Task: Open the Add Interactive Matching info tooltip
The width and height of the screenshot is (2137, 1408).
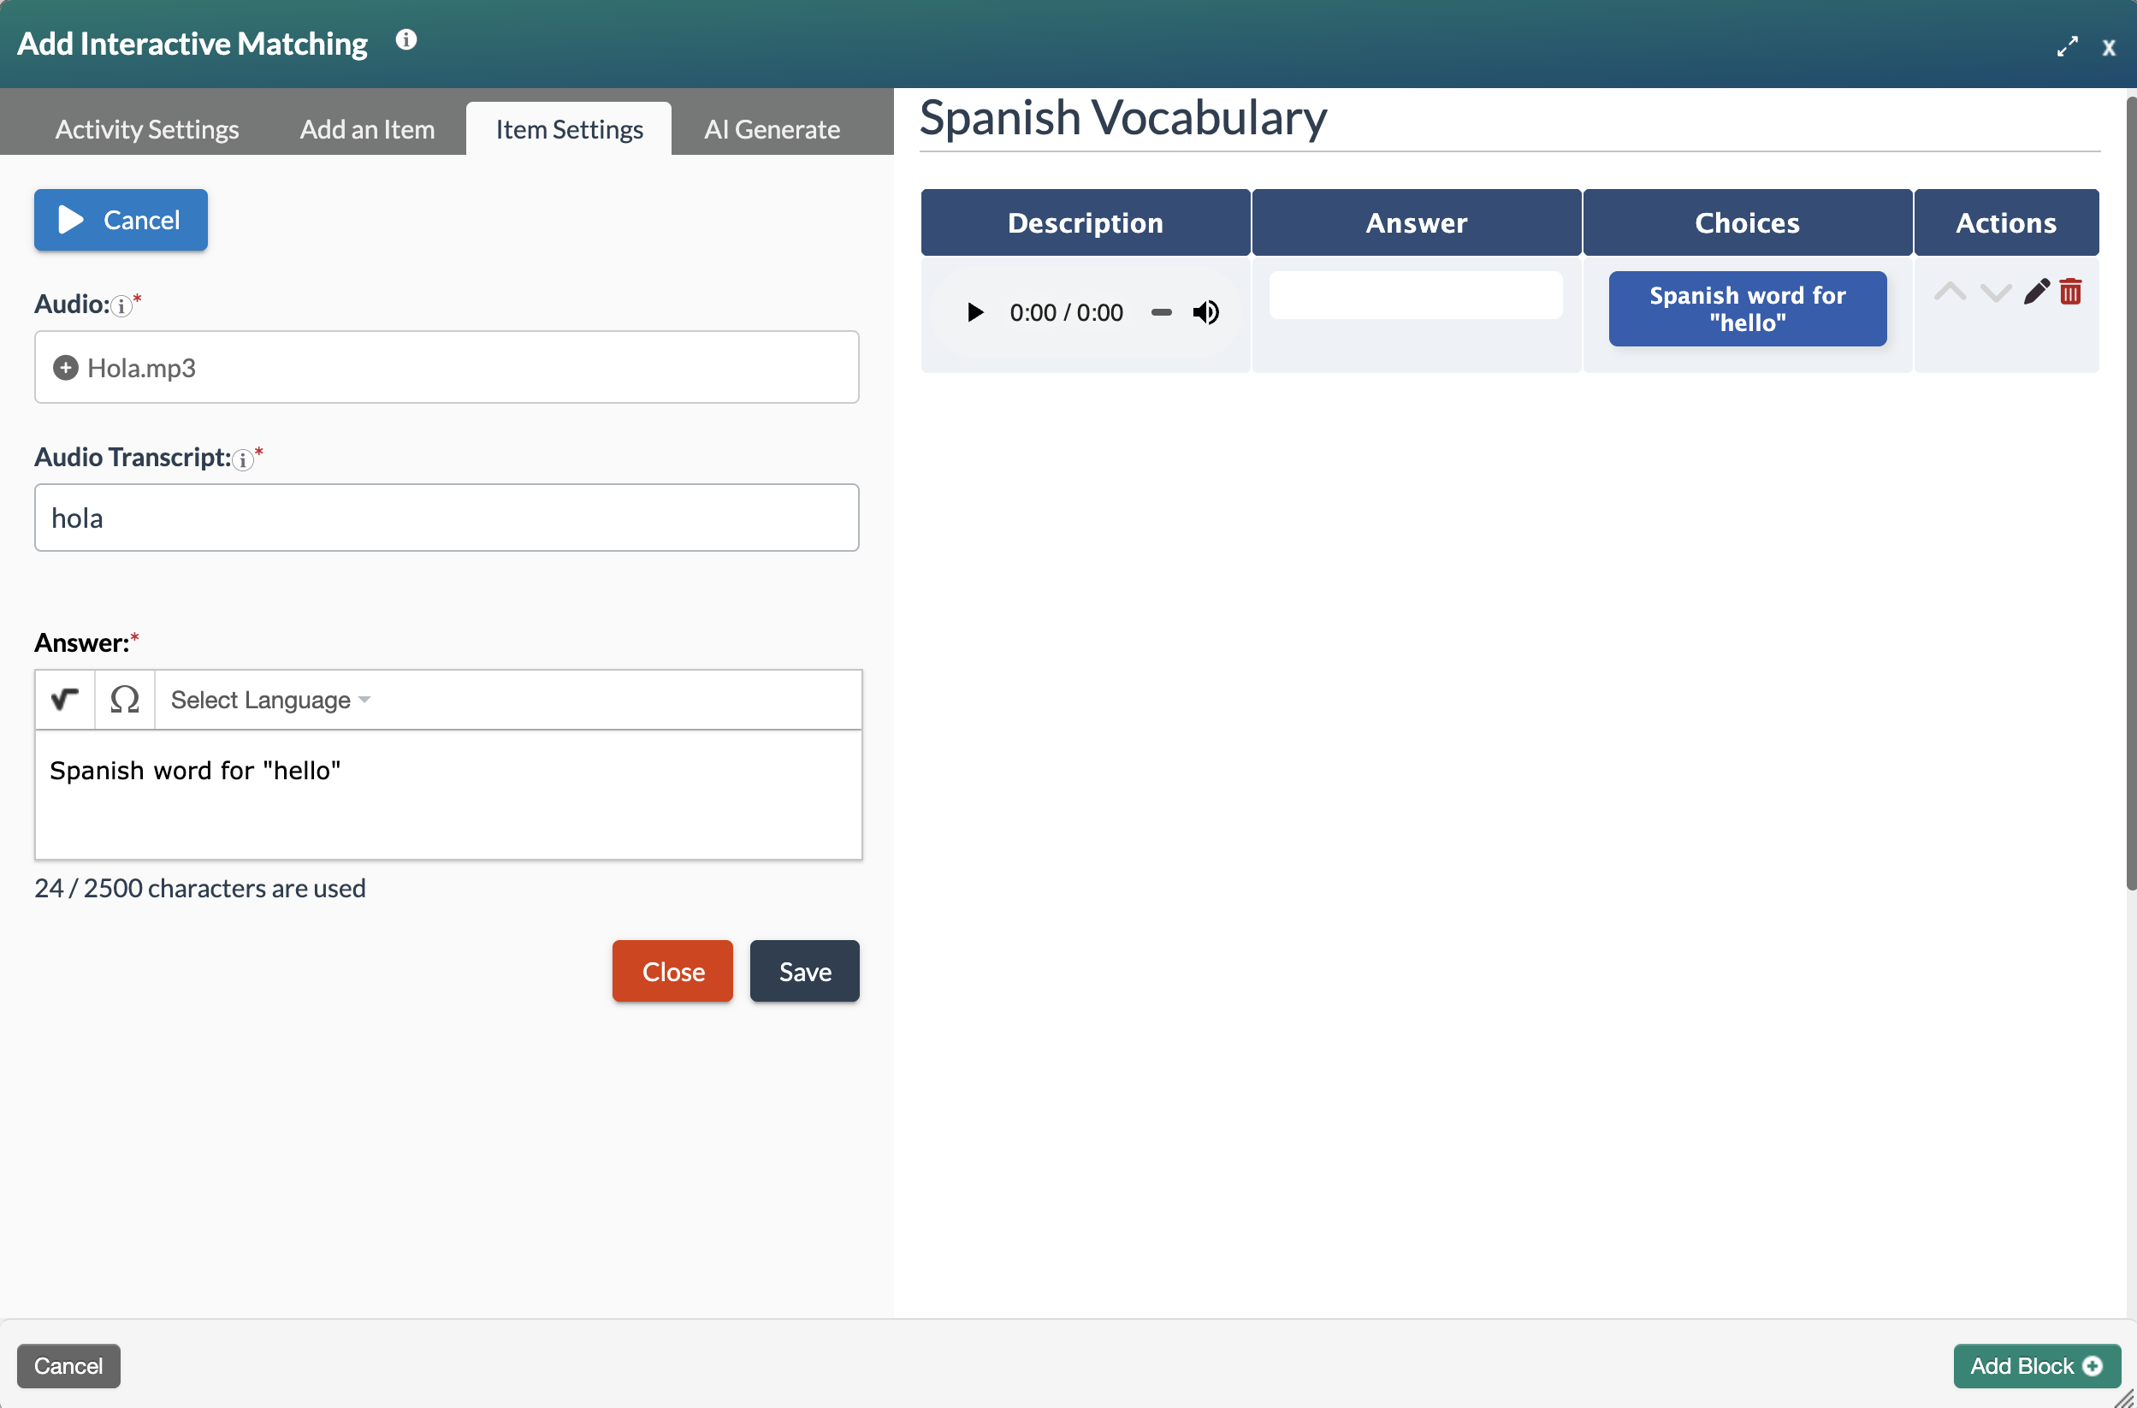Action: point(405,39)
